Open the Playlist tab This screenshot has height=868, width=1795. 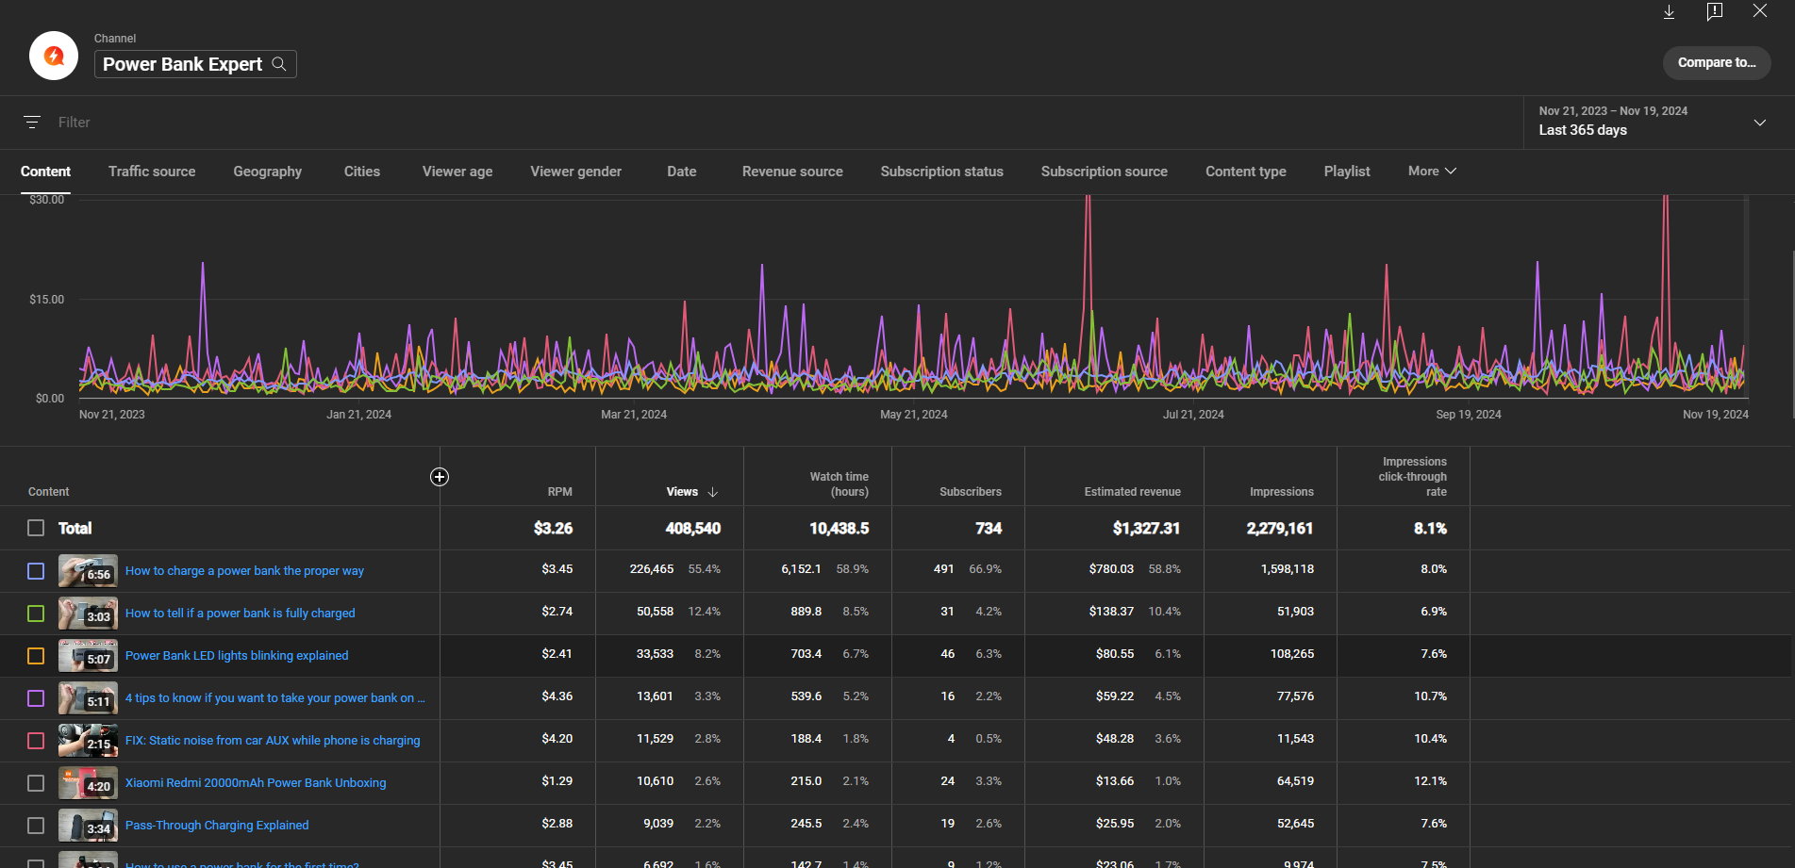1347,172
